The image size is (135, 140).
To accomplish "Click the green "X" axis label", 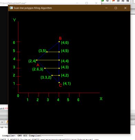I will click(x=101, y=99).
